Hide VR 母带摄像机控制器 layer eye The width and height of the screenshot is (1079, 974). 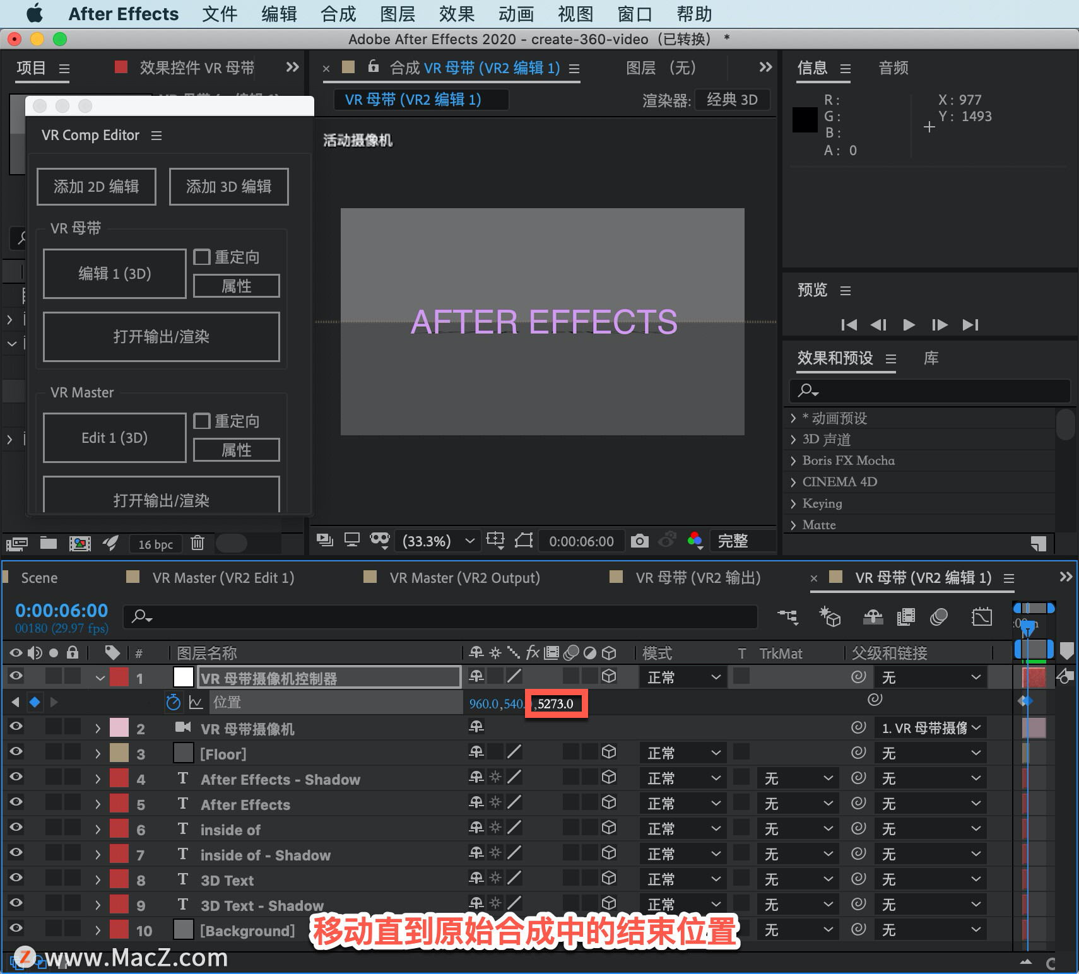click(16, 676)
